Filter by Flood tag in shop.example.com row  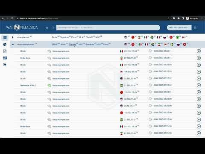106,44
